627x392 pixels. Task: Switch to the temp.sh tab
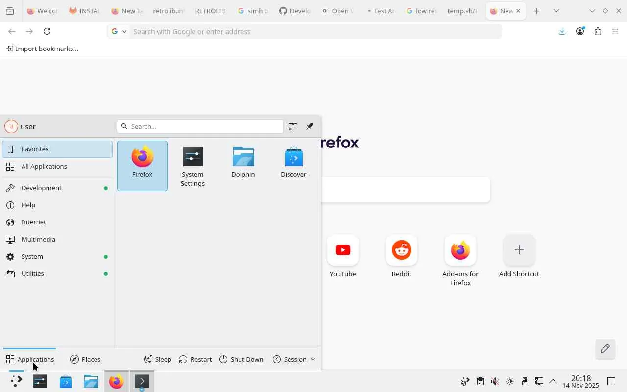(463, 11)
